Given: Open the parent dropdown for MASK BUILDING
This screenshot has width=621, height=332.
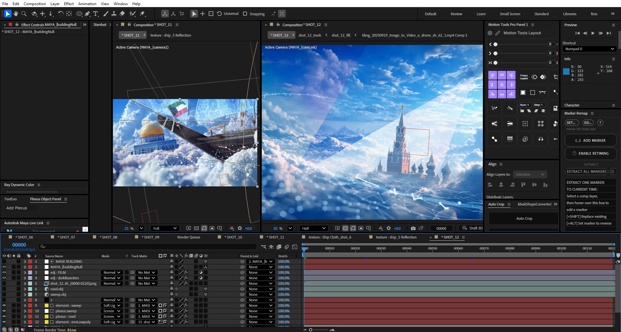Looking at the screenshot, I should 261,261.
